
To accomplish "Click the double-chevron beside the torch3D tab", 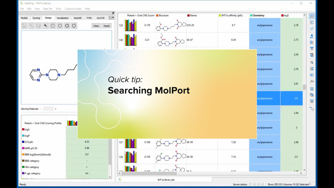I will coord(111,18).
